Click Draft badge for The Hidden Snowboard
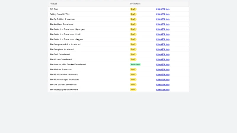Screen dimensions: 237x133 [133, 59]
